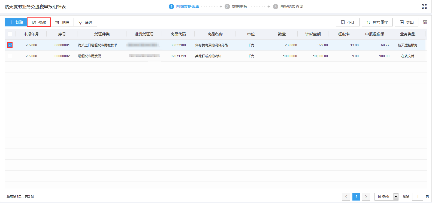The width and height of the screenshot is (432, 203).
Task: Click the 新建 (New) button
Action: 16,22
